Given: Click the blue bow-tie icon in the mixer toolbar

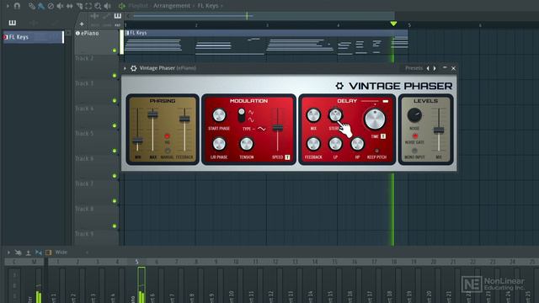Looking at the screenshot, I should (x=39, y=252).
